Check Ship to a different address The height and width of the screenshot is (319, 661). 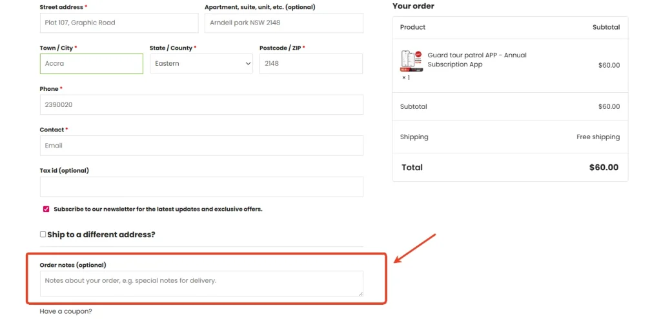[43, 235]
